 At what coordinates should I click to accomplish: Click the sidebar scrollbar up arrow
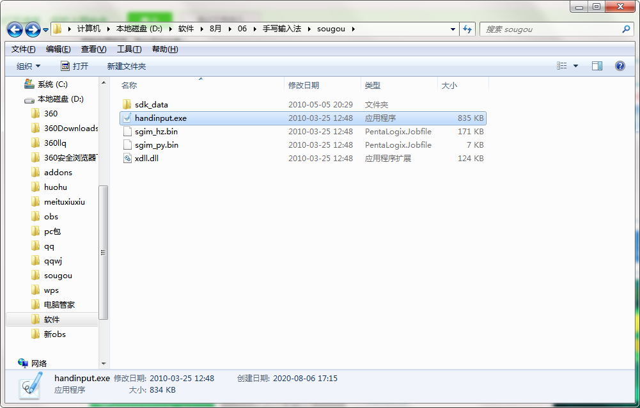pos(104,82)
